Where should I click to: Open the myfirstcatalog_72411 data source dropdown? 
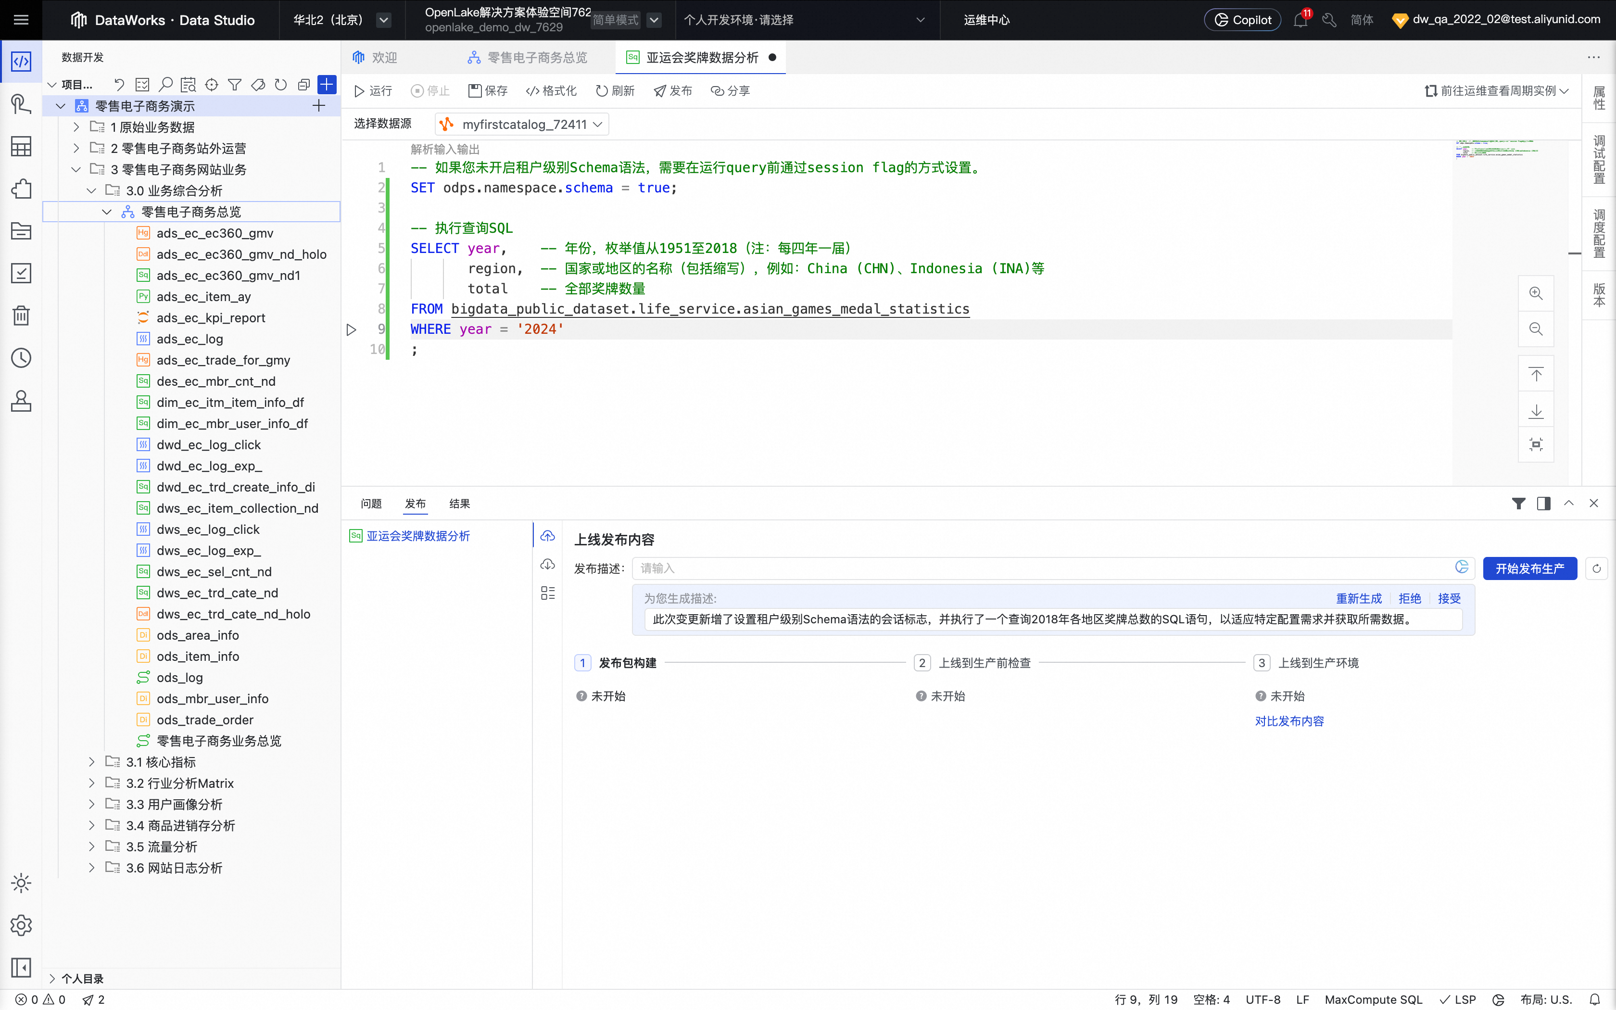click(521, 124)
